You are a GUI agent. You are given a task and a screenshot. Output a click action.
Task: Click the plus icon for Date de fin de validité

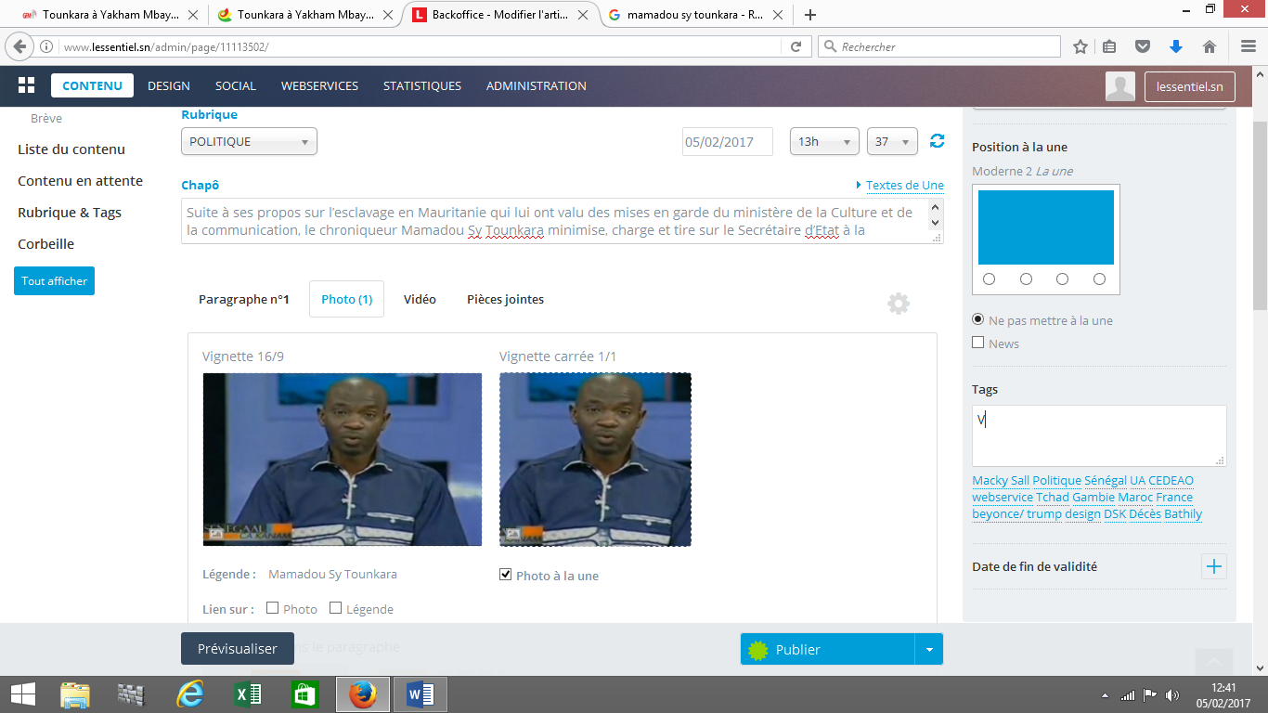tap(1213, 566)
